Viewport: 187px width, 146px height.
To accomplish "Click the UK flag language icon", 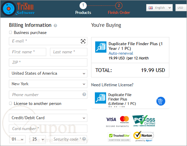I will coord(151,8).
